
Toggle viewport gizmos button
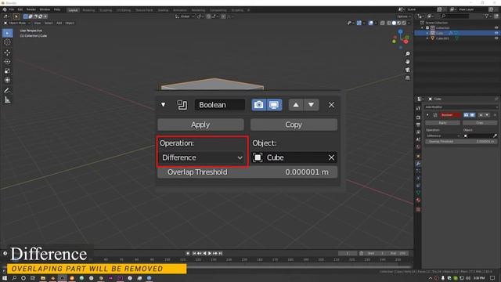[359, 23]
